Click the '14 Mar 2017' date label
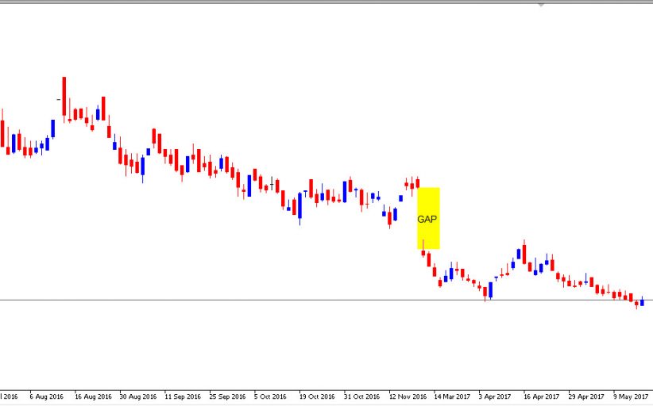Screen dimensions: 653x406 452,396
